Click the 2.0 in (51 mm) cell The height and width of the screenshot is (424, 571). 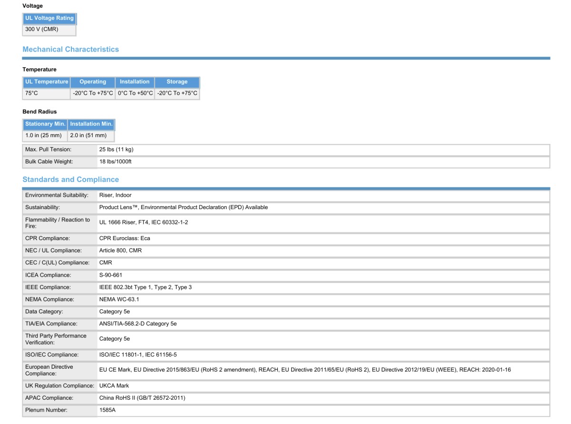pyautogui.click(x=89, y=136)
